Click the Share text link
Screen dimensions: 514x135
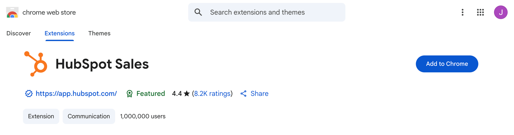(259, 94)
